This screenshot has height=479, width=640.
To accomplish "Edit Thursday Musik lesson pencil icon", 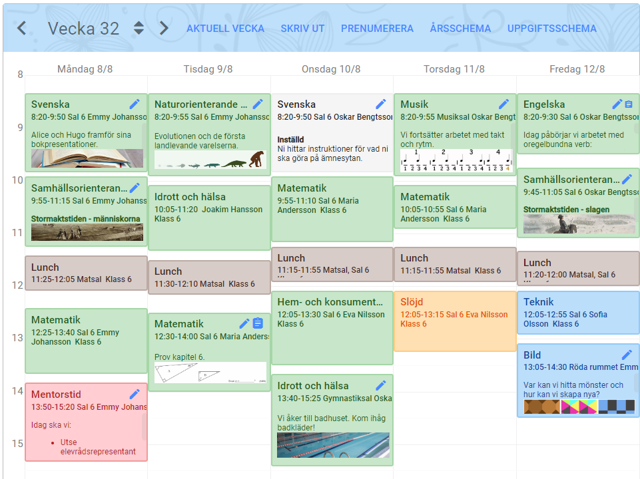I will pos(503,104).
